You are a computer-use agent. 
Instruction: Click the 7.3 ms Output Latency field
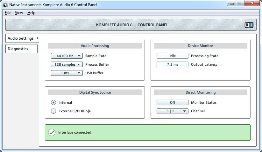click(x=173, y=64)
